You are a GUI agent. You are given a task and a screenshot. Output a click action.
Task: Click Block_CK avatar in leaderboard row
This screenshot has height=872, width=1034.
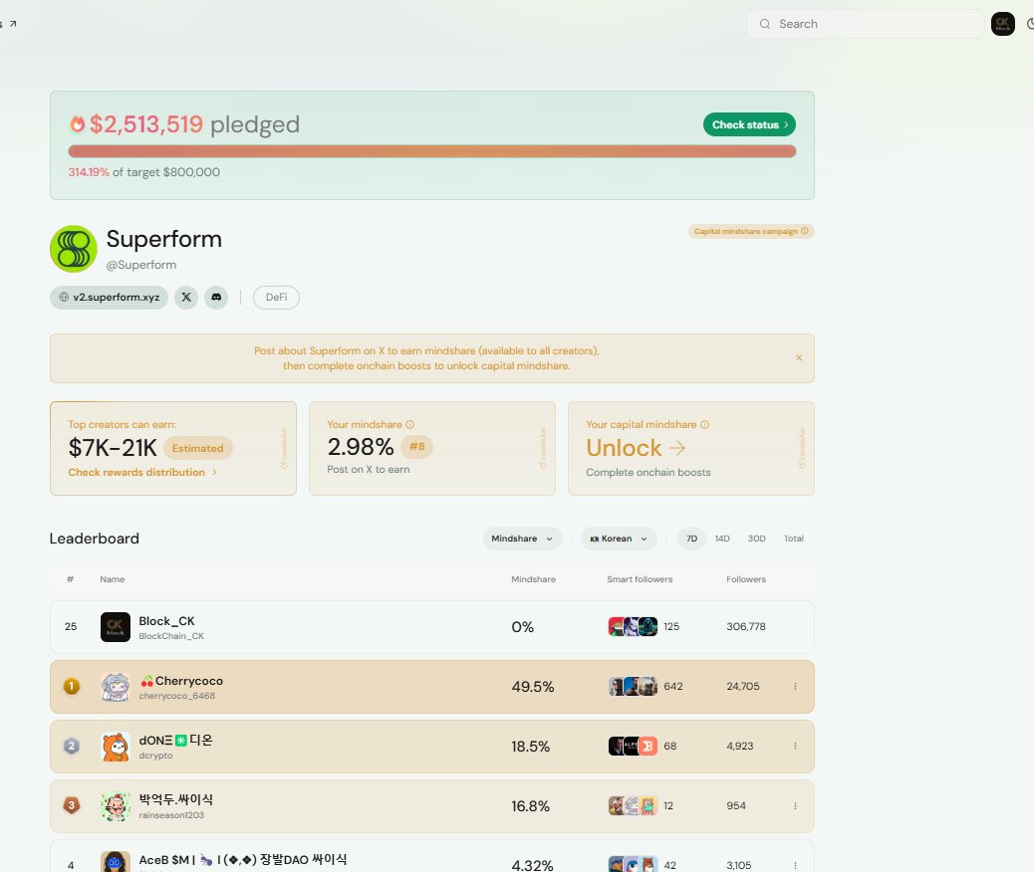(x=116, y=627)
